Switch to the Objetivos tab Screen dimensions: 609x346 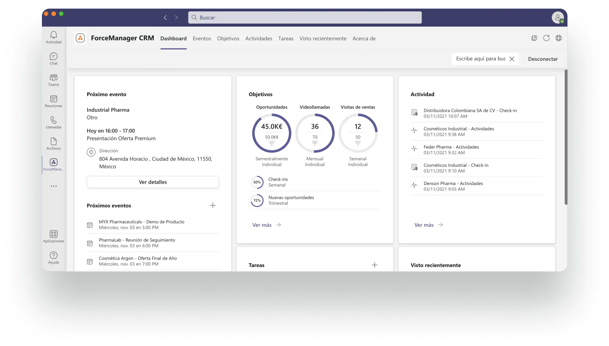click(228, 38)
